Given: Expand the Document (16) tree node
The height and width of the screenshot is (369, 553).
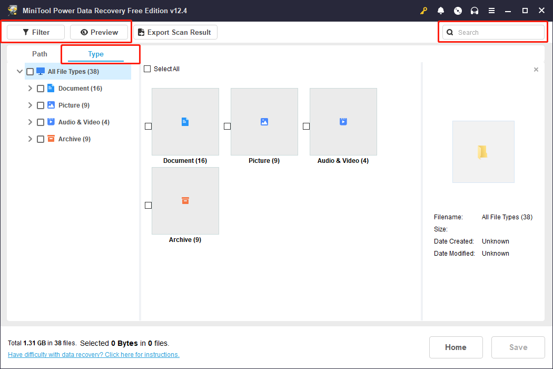Looking at the screenshot, I should click(x=30, y=88).
